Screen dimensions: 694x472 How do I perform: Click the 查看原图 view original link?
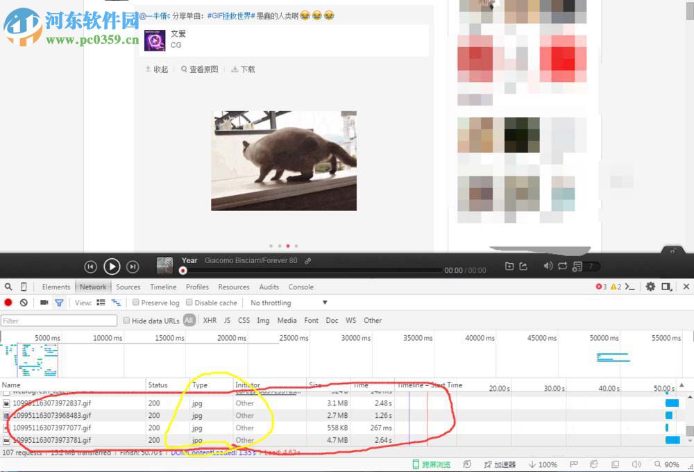coord(199,69)
